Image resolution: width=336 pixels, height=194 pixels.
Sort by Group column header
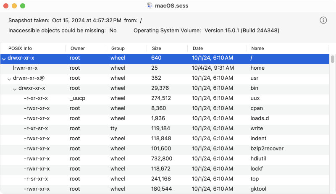[x=118, y=48]
